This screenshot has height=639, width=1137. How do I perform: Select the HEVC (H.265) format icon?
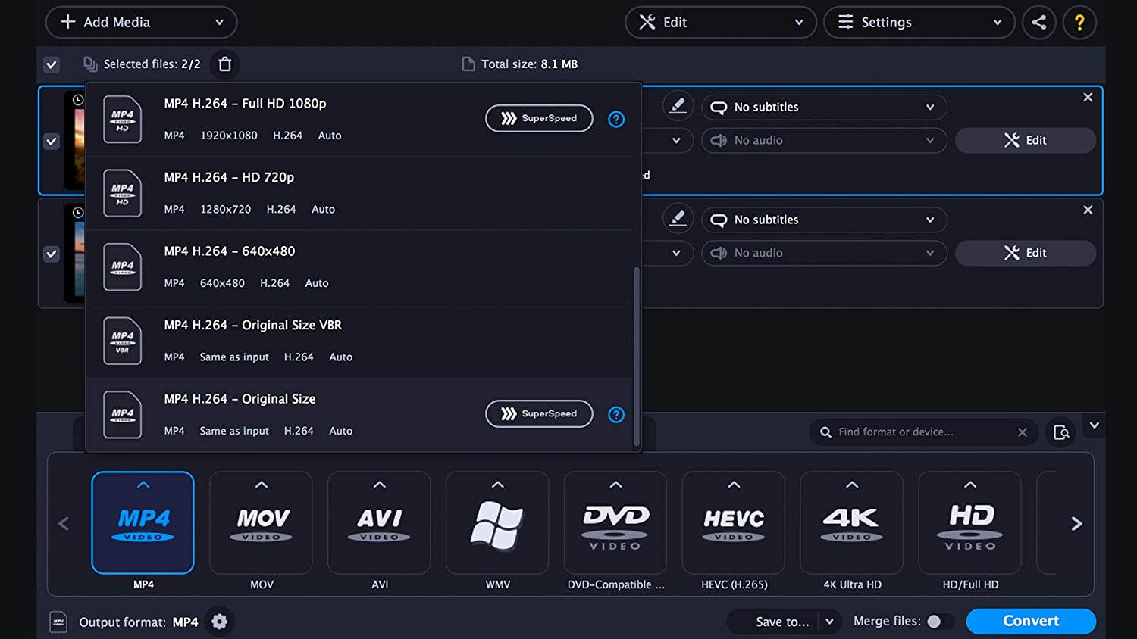[733, 522]
